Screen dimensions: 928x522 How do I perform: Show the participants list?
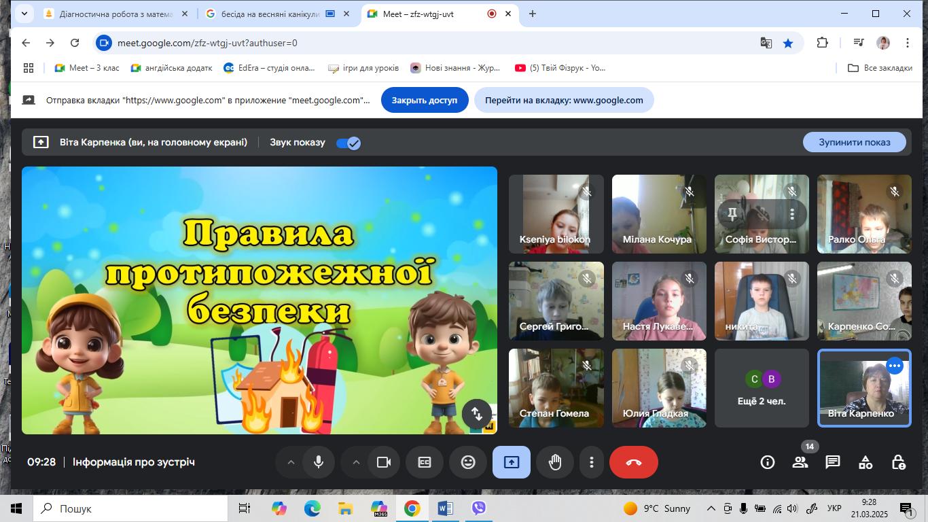pos(800,462)
